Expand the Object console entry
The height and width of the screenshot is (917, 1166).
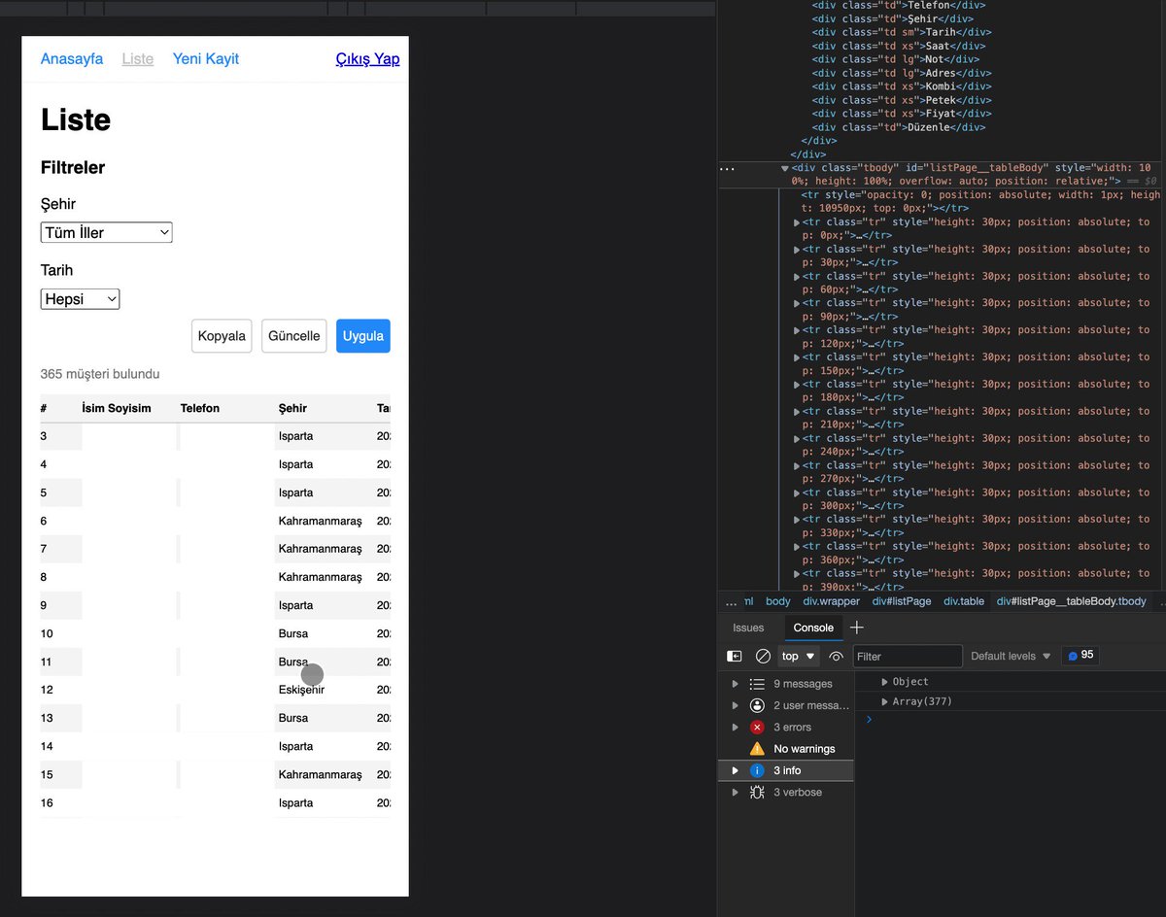[884, 682]
